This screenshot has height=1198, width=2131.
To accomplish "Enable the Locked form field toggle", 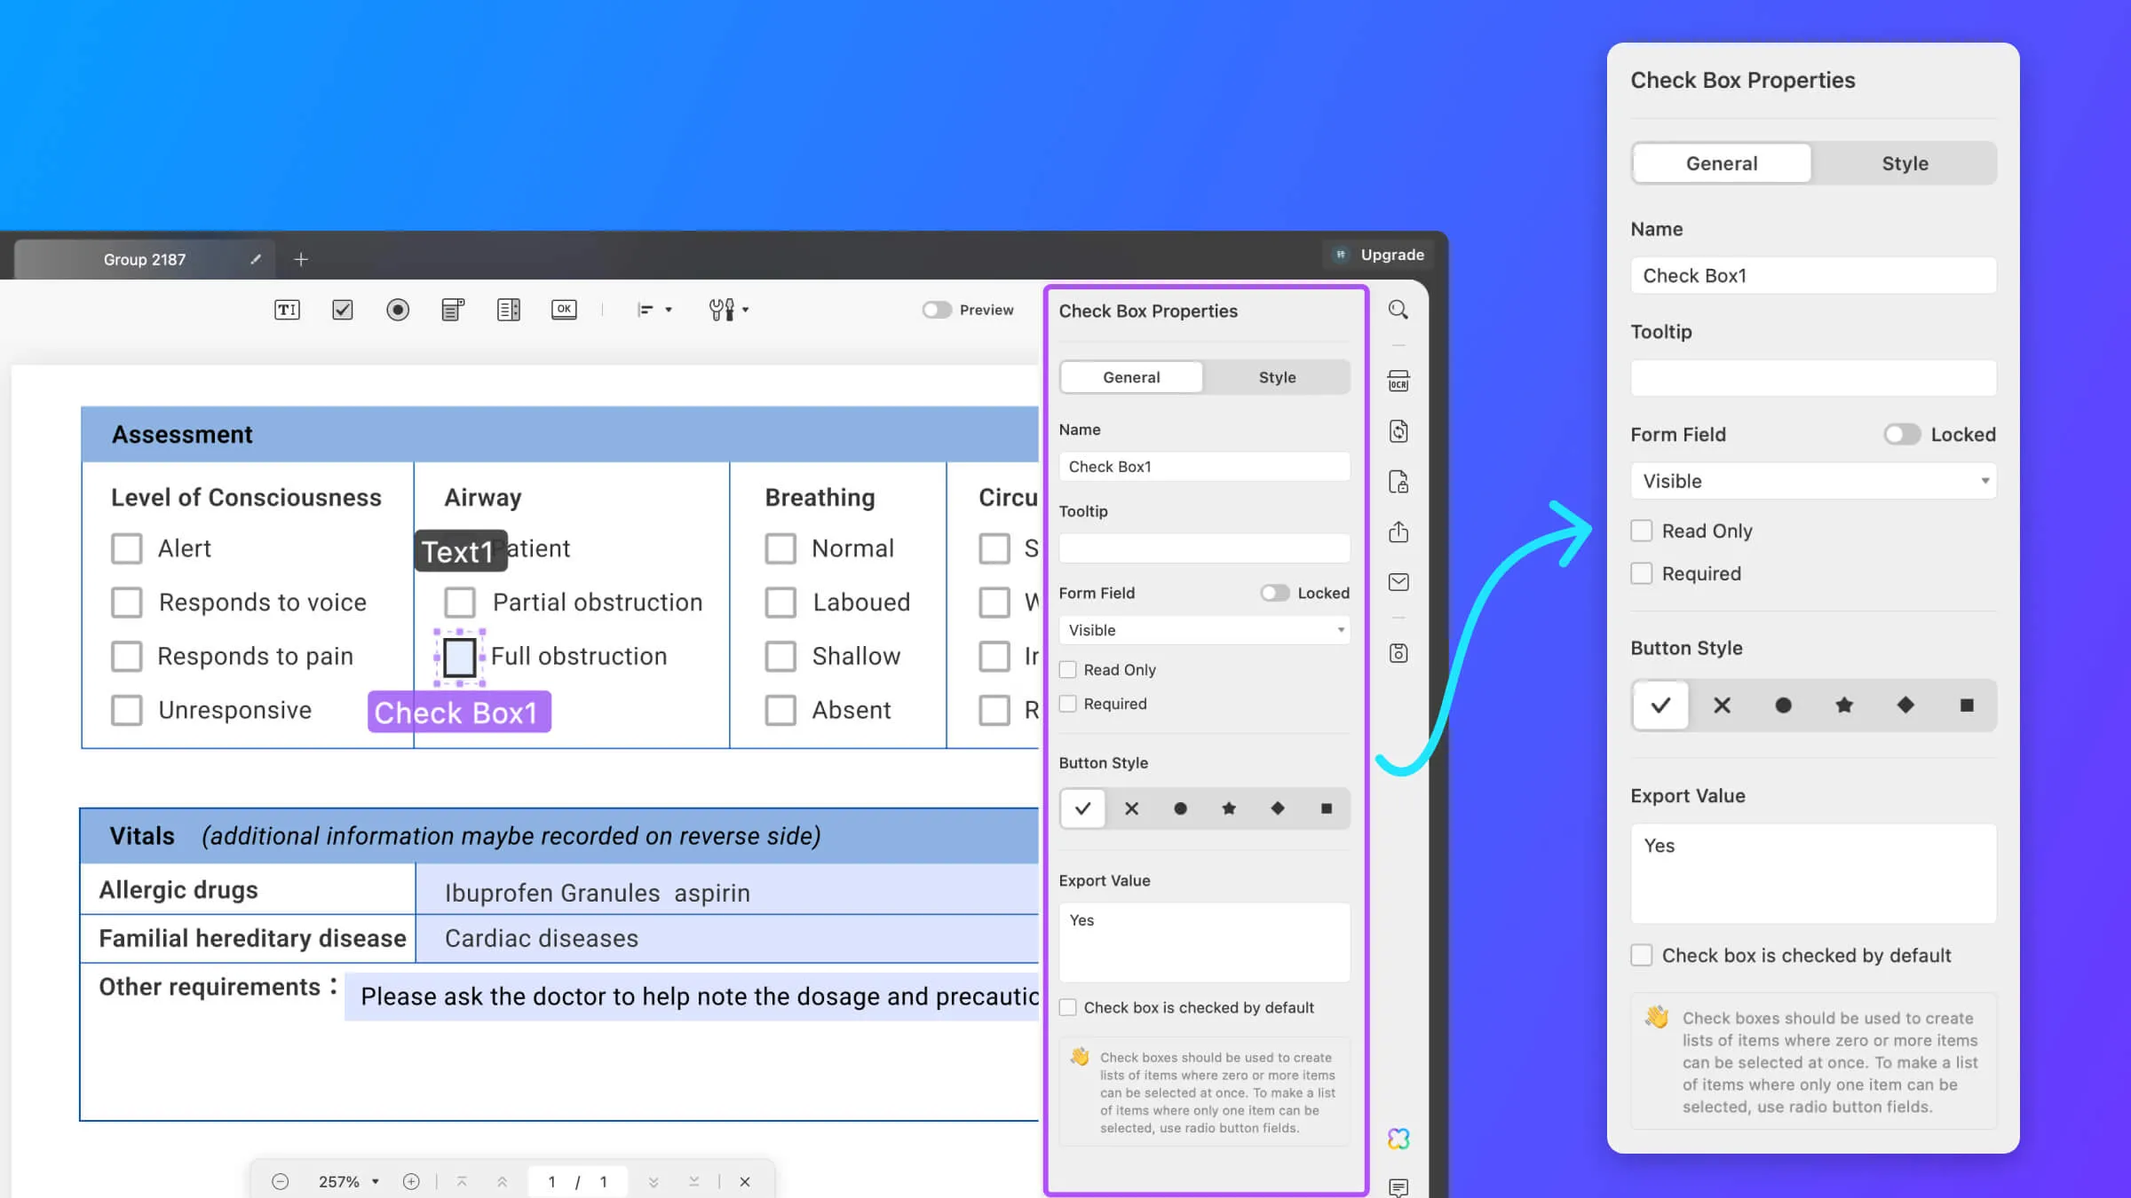I will pos(1900,435).
